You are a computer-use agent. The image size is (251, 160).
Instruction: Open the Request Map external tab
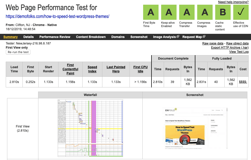pyautogui.click(x=194, y=37)
